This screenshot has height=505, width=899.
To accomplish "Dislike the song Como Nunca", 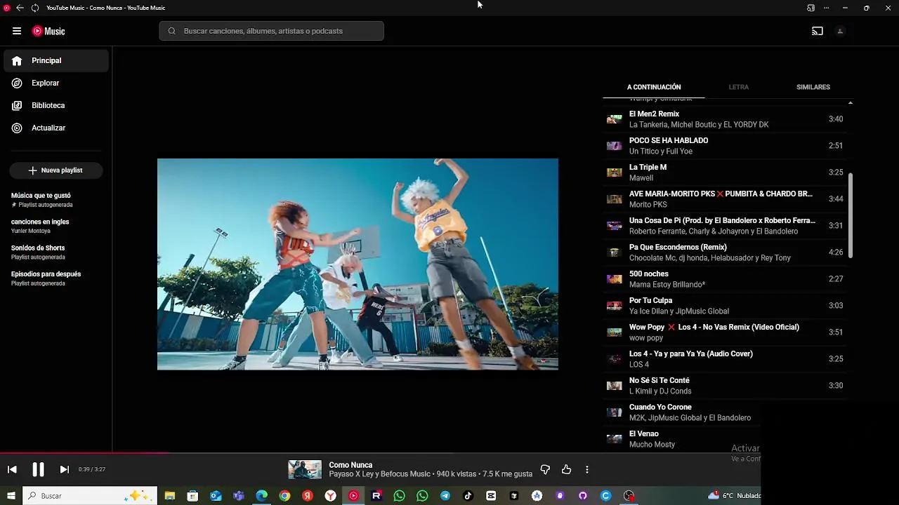I will point(545,469).
